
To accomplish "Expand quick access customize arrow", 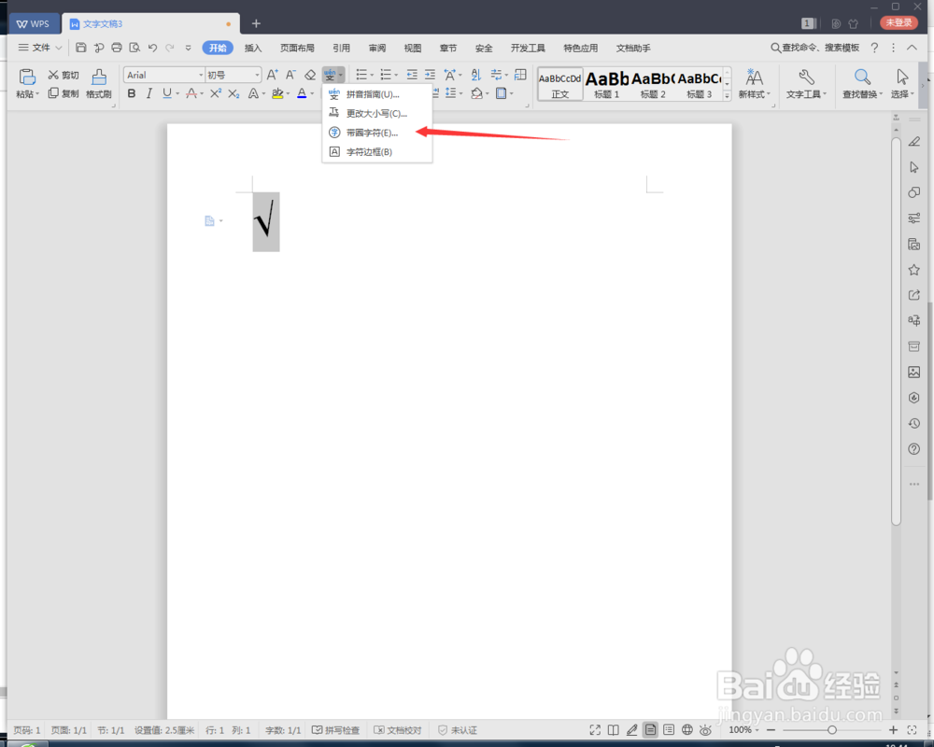I will point(189,48).
